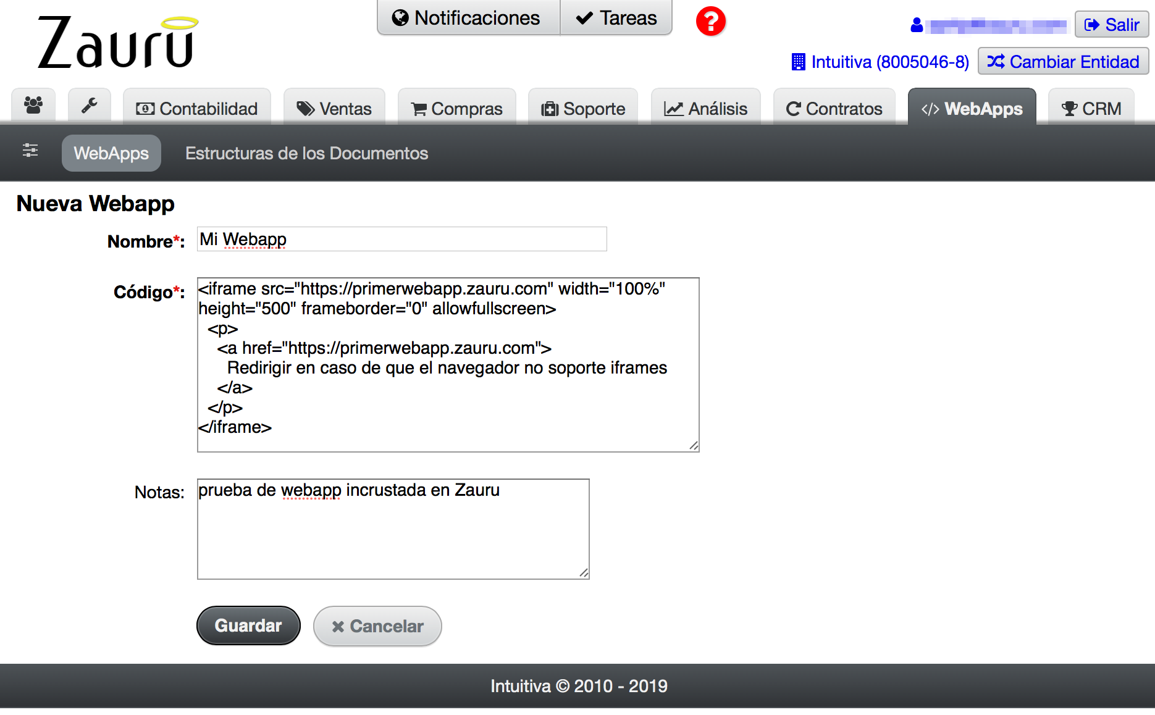This screenshot has width=1155, height=715.
Task: Open Estructuras de los Documentos submenu
Action: [306, 153]
